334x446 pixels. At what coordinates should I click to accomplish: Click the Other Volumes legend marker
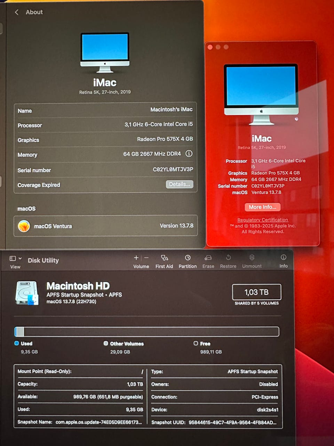(106, 343)
